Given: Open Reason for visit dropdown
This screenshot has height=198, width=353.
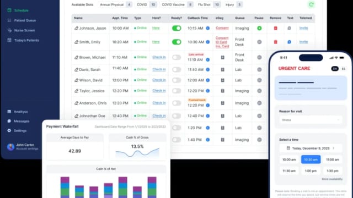Looking at the screenshot, I should (x=311, y=120).
